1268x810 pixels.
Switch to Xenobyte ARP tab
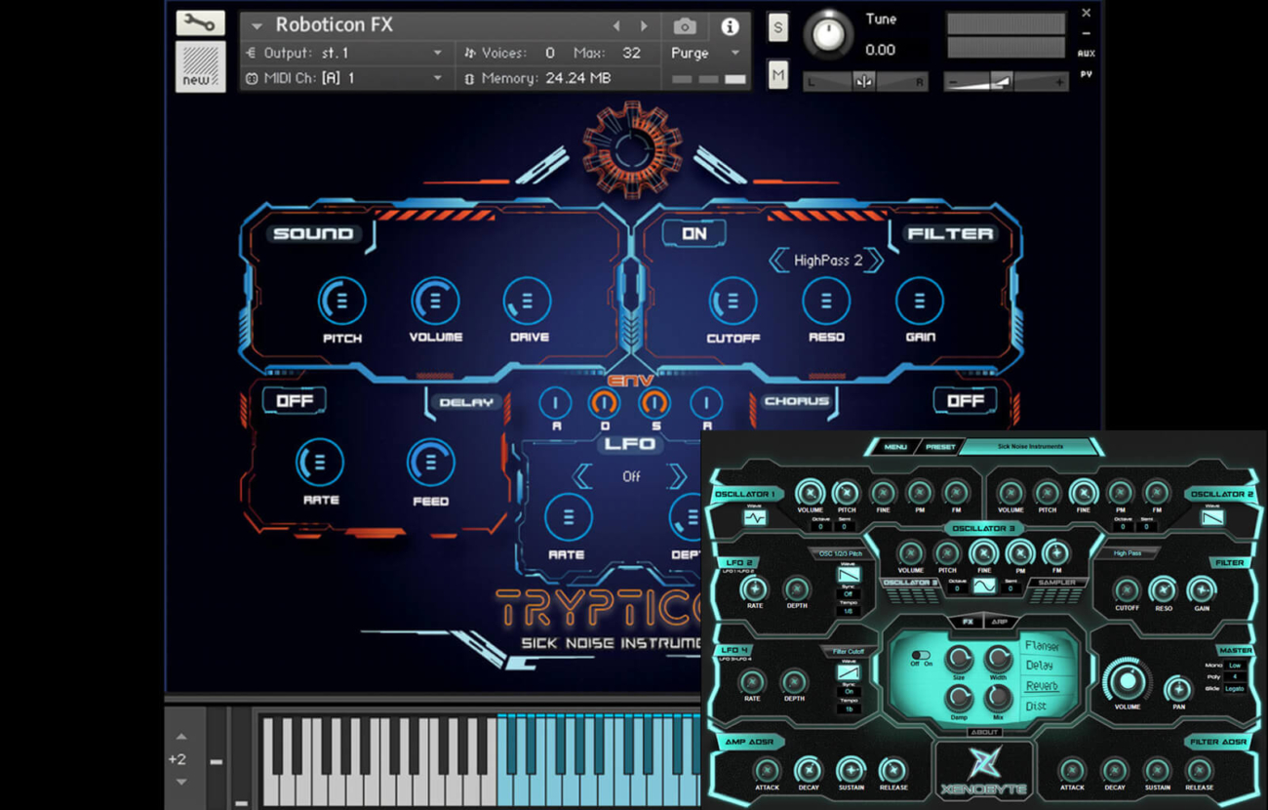(x=999, y=622)
